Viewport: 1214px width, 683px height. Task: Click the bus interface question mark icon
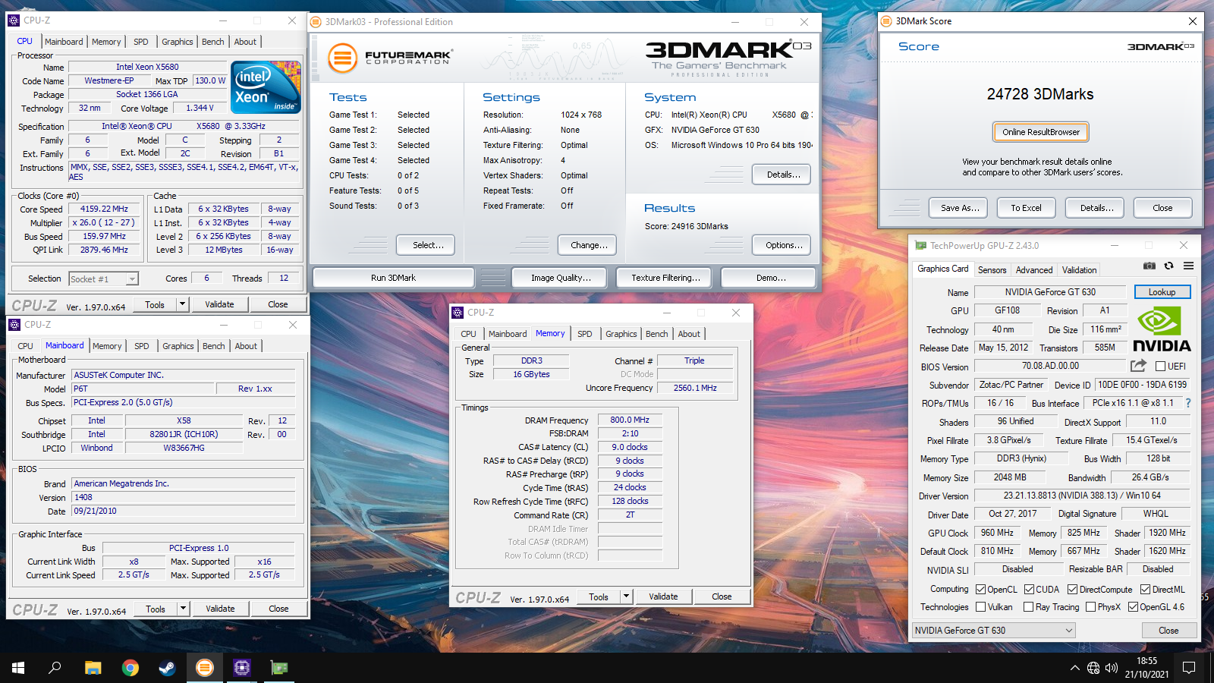pyautogui.click(x=1188, y=403)
